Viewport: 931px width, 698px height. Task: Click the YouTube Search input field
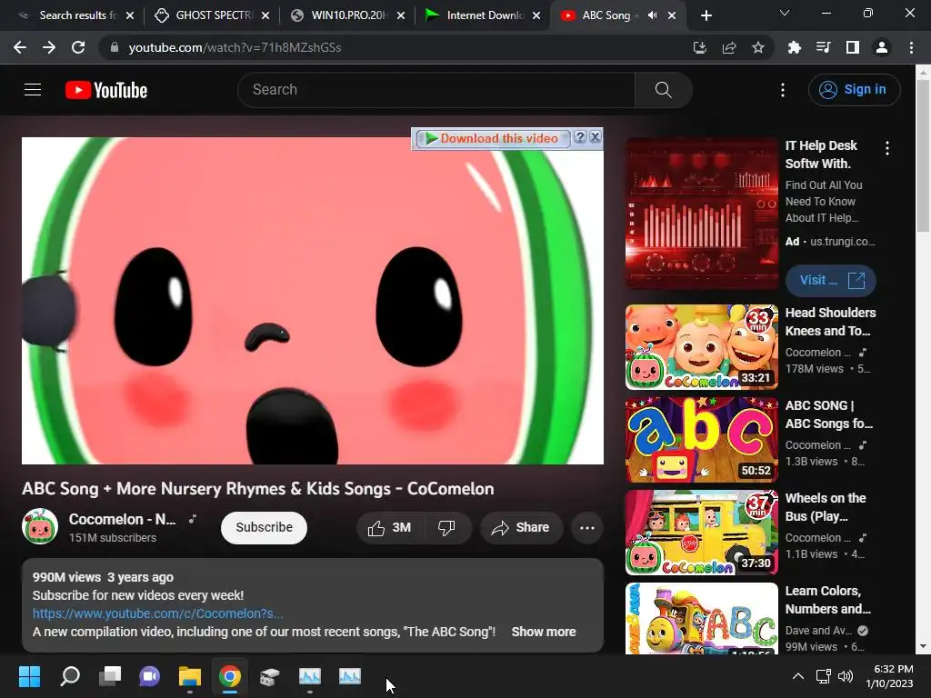(x=436, y=90)
